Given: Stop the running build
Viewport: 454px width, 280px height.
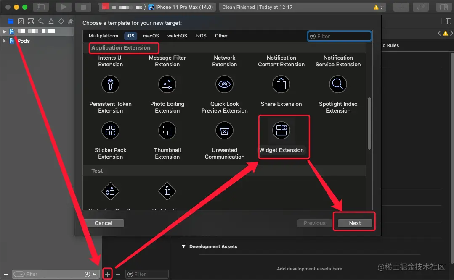Looking at the screenshot, I should (83, 7).
